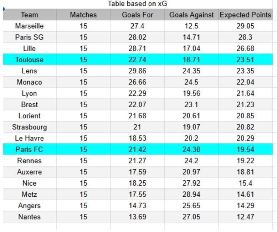Click the Nantes team cell
This screenshot has height=232, width=277.
click(30, 217)
